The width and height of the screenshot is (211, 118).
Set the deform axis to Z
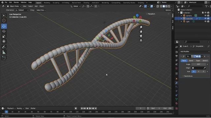[203, 72]
